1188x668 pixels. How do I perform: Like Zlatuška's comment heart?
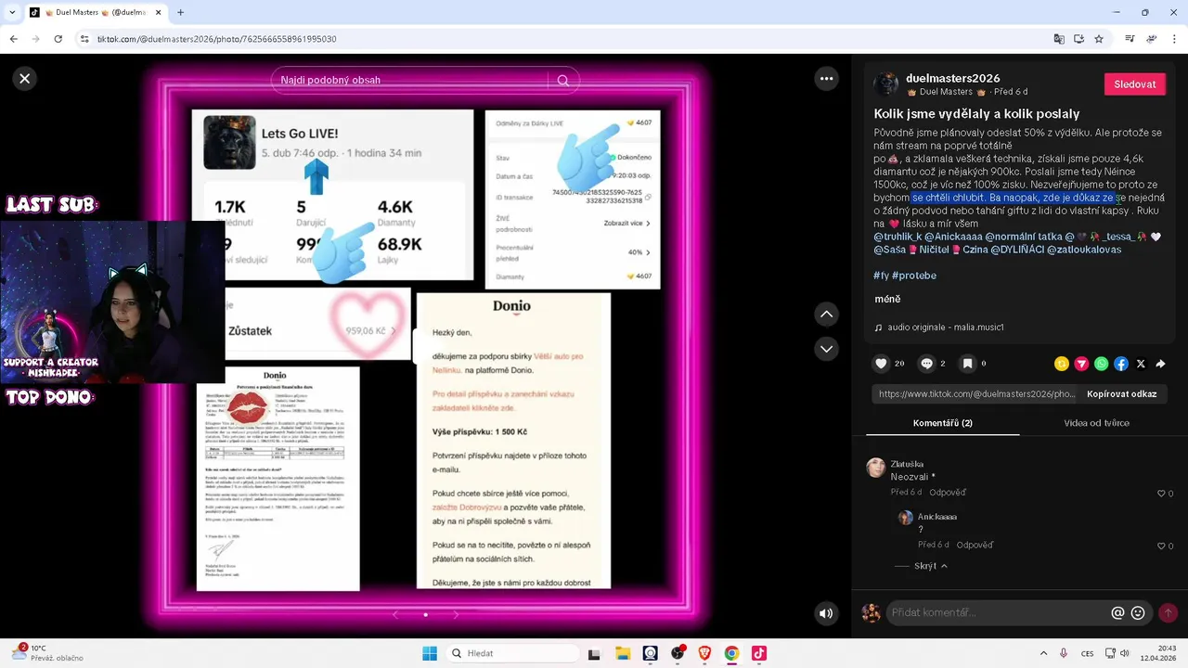point(1160,494)
